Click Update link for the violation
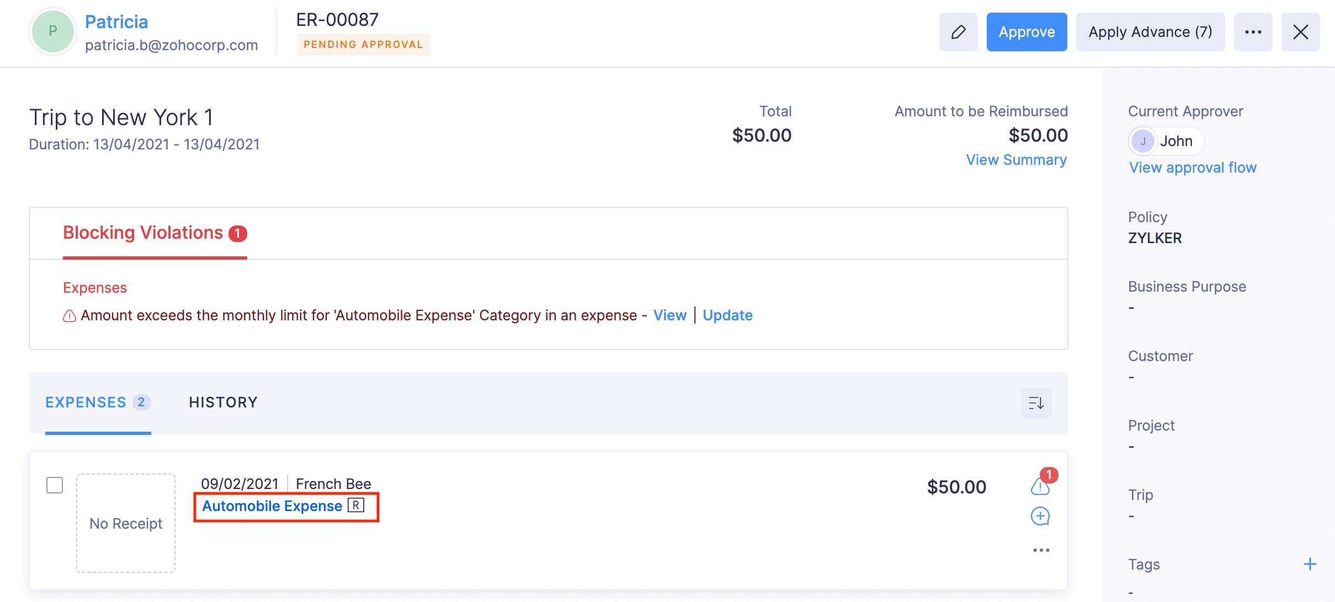The height and width of the screenshot is (602, 1335). [x=727, y=315]
